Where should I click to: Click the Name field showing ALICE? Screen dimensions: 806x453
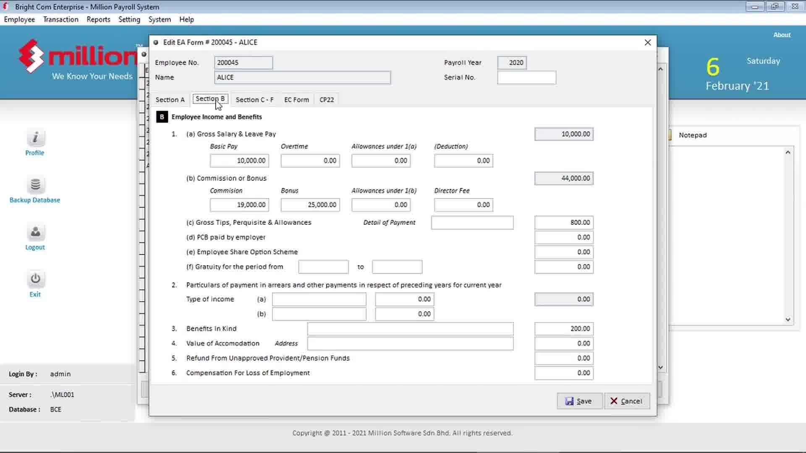(302, 78)
